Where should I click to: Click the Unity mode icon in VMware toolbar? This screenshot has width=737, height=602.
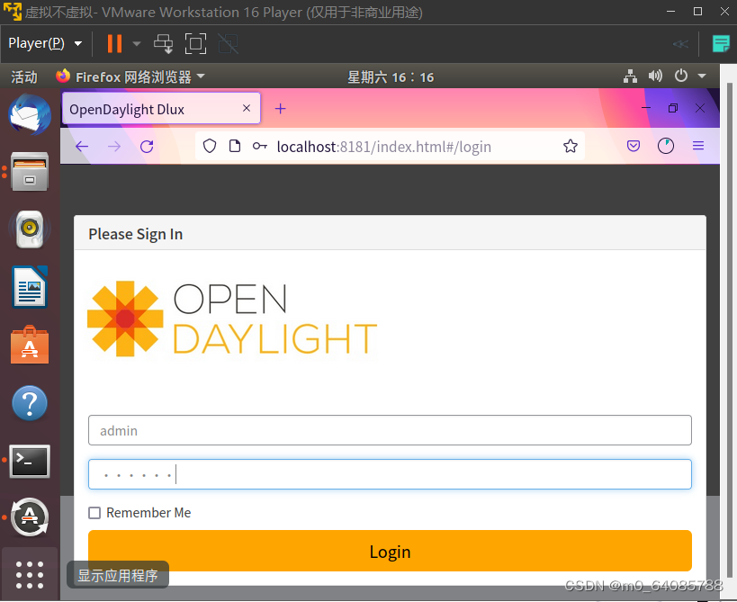pos(229,44)
